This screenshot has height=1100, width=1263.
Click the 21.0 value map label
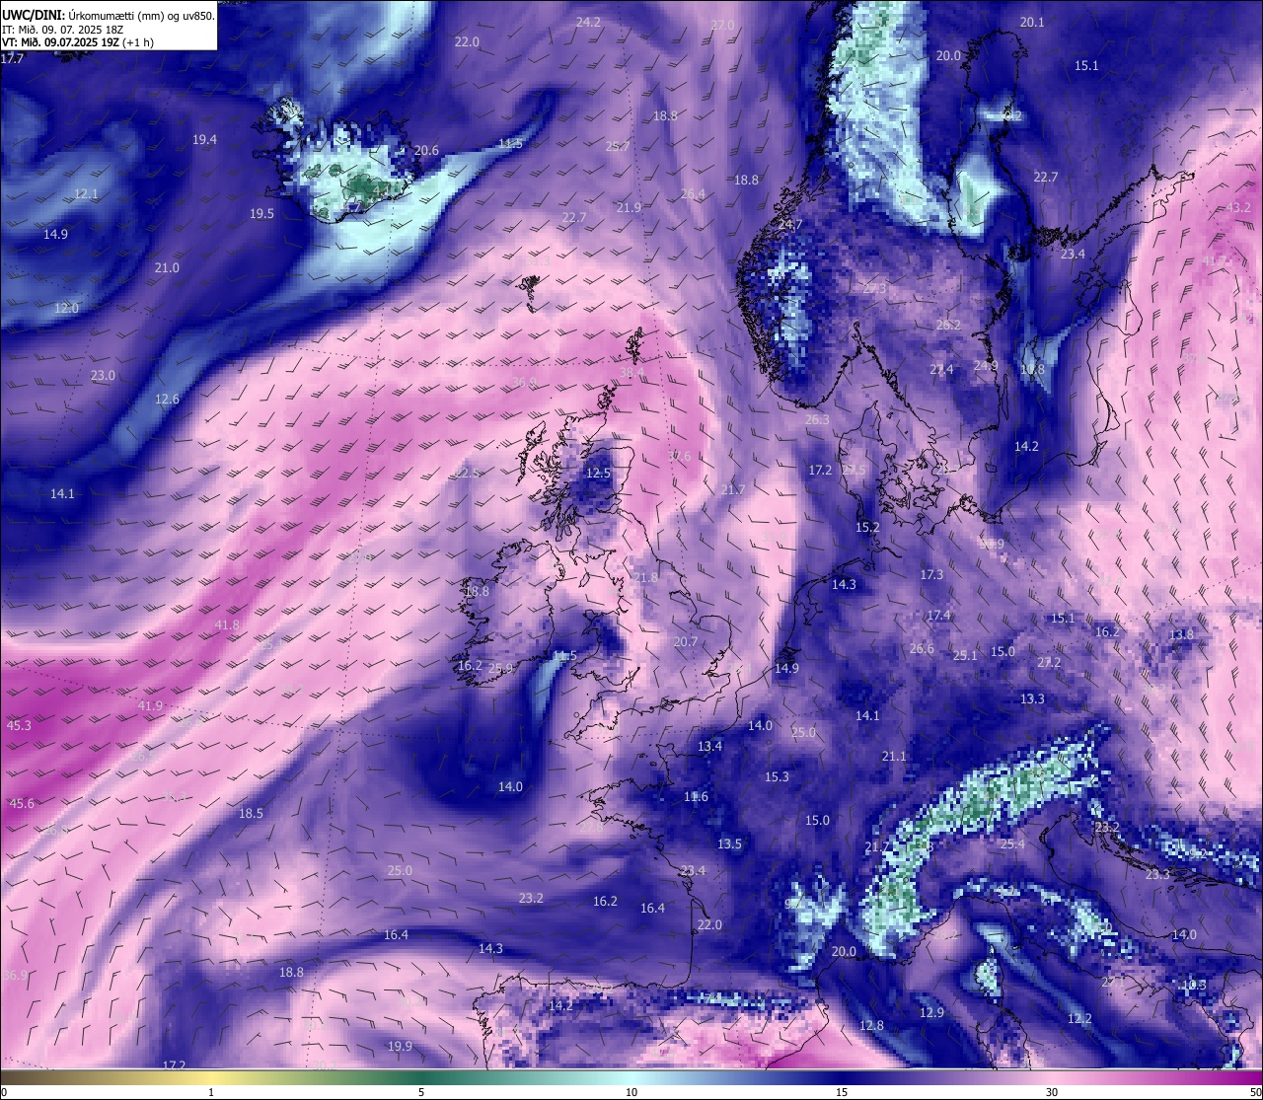tap(167, 268)
